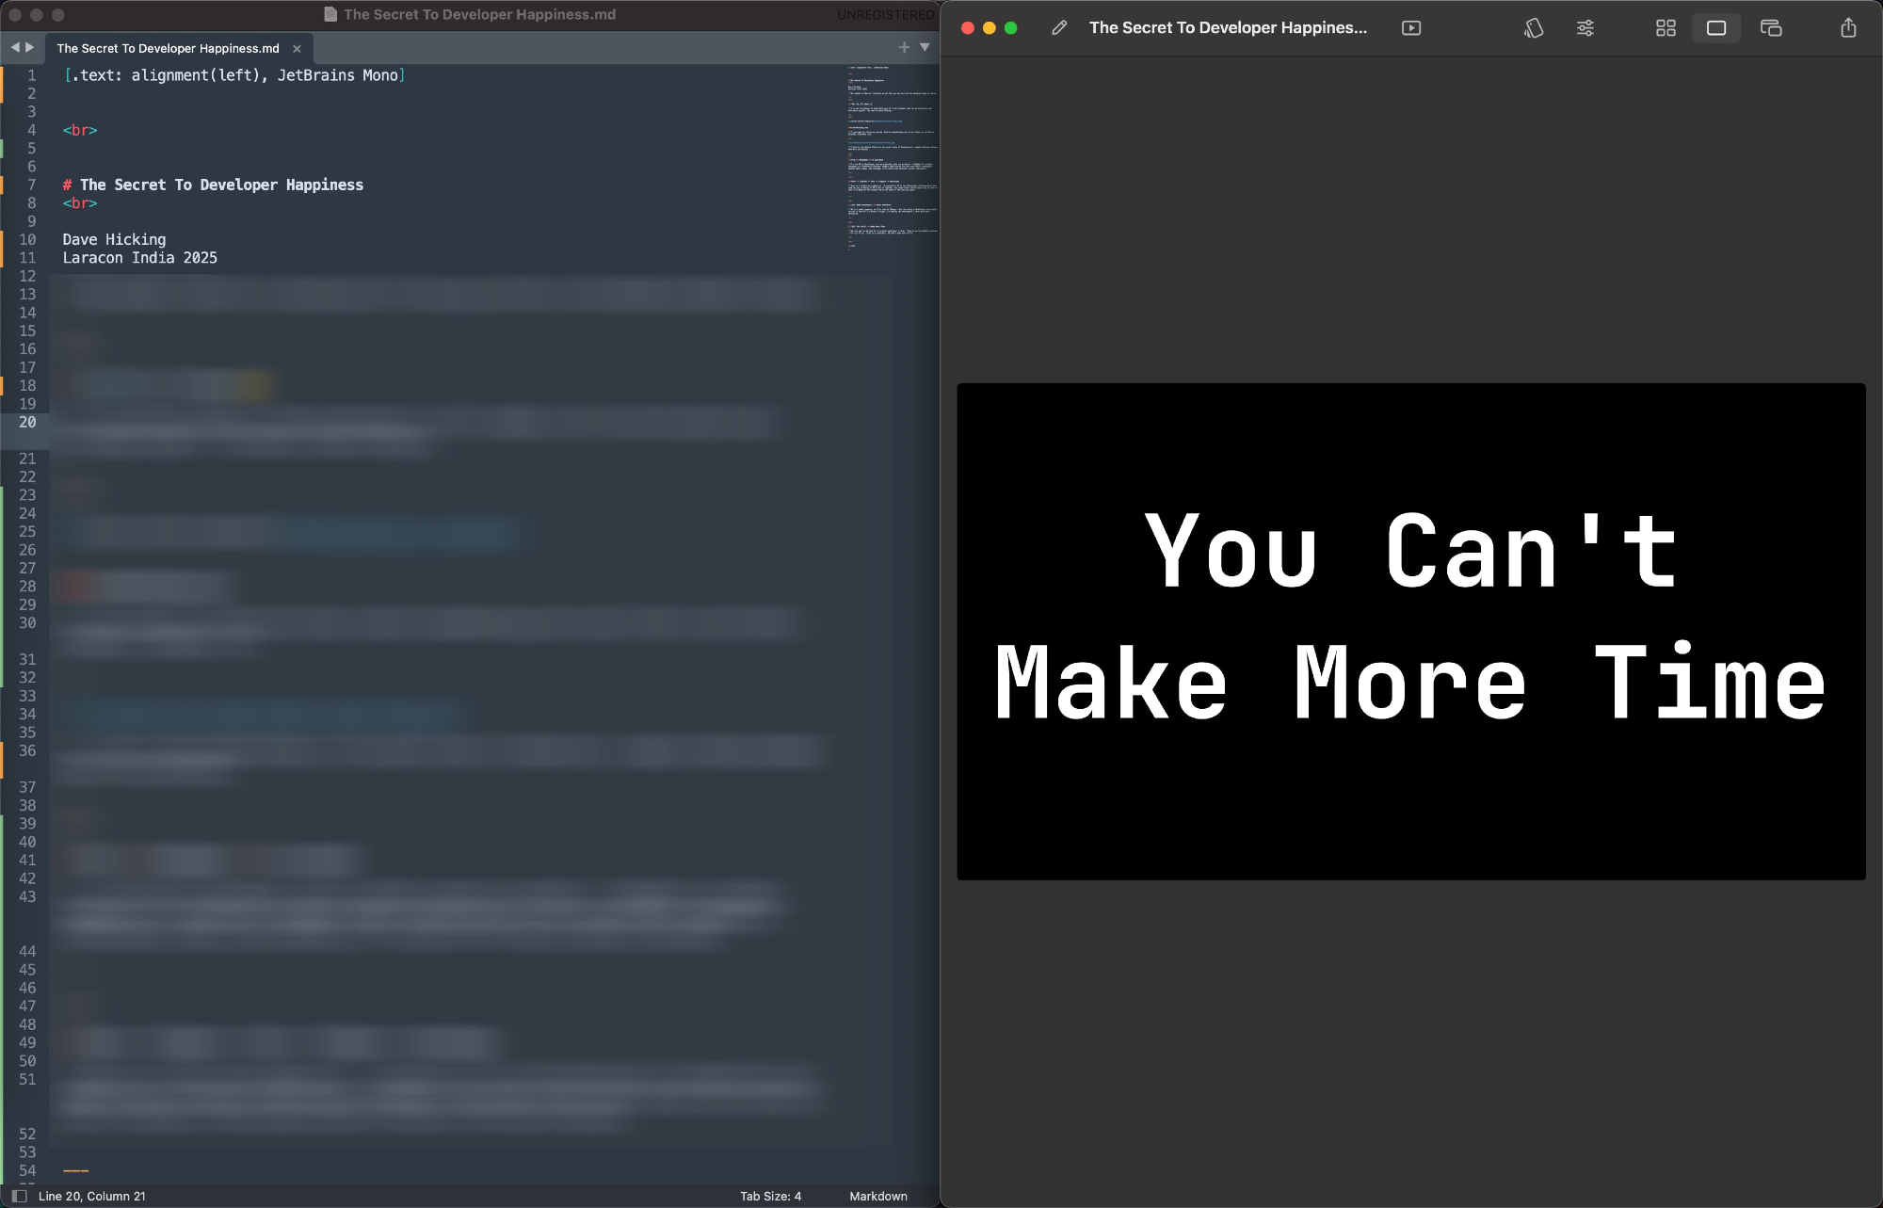Click the You Can't Make More Time slide

[x=1410, y=631]
